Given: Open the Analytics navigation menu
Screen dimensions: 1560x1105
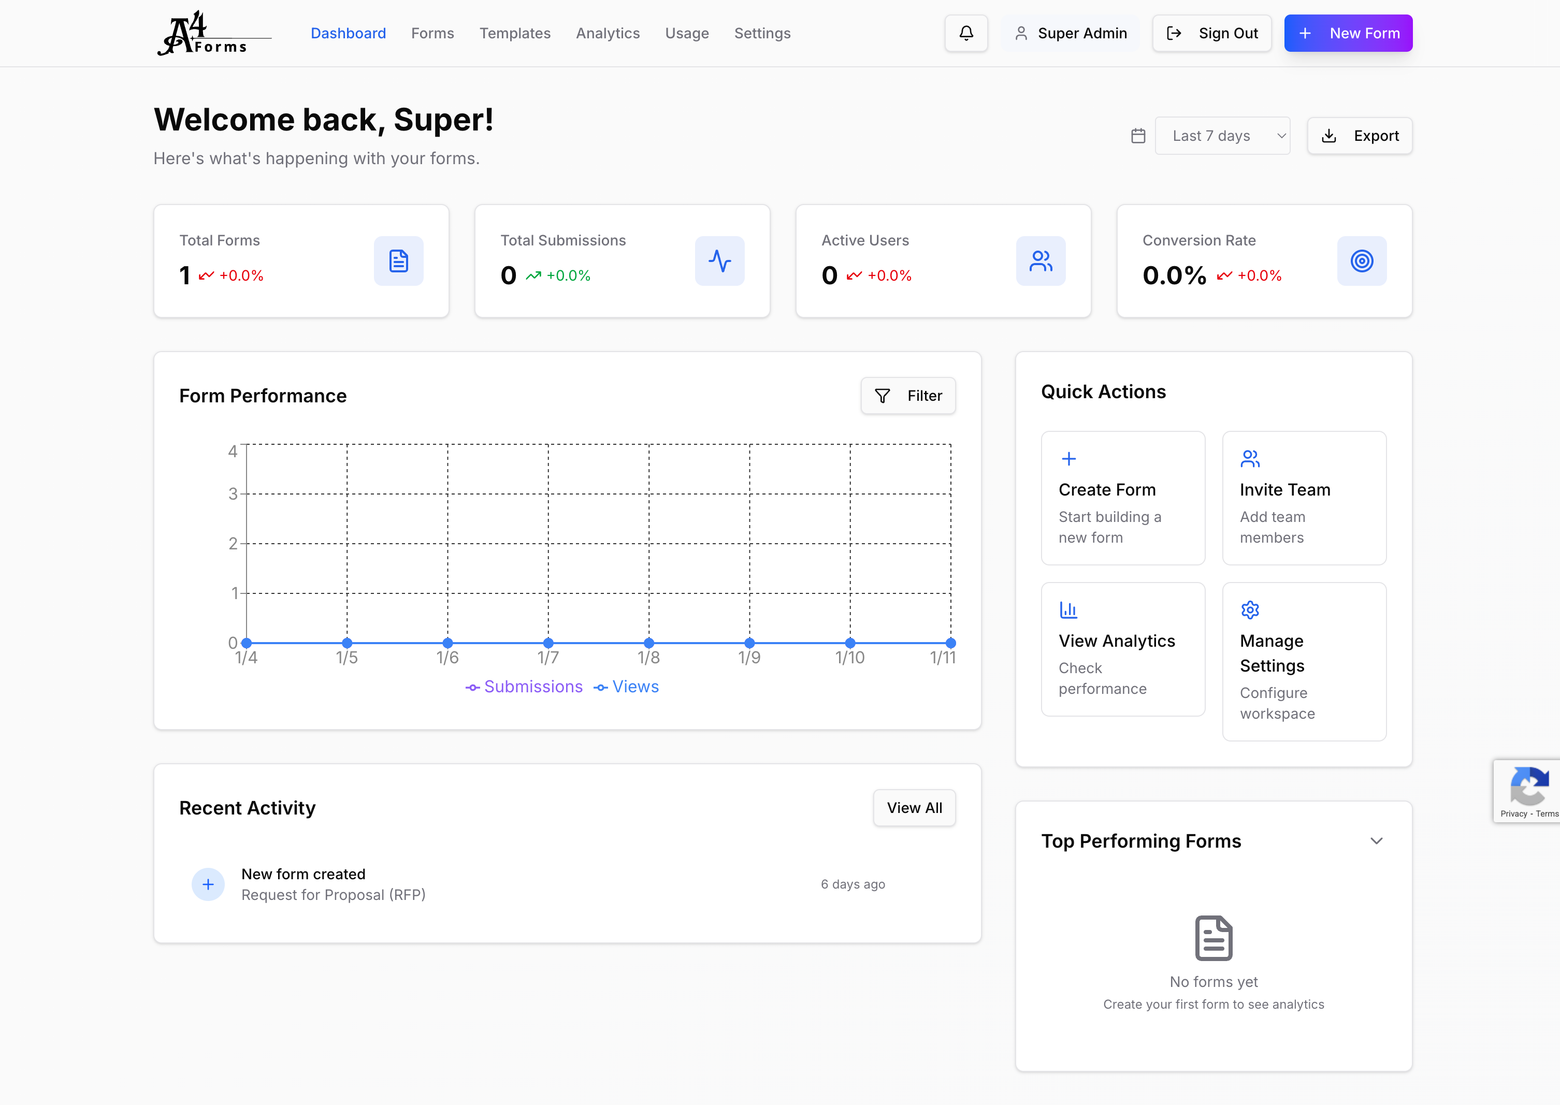Looking at the screenshot, I should tap(608, 33).
